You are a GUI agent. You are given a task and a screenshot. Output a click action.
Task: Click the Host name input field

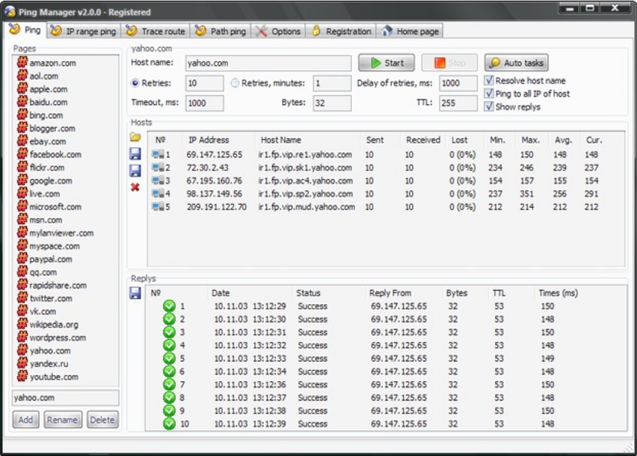tap(268, 64)
